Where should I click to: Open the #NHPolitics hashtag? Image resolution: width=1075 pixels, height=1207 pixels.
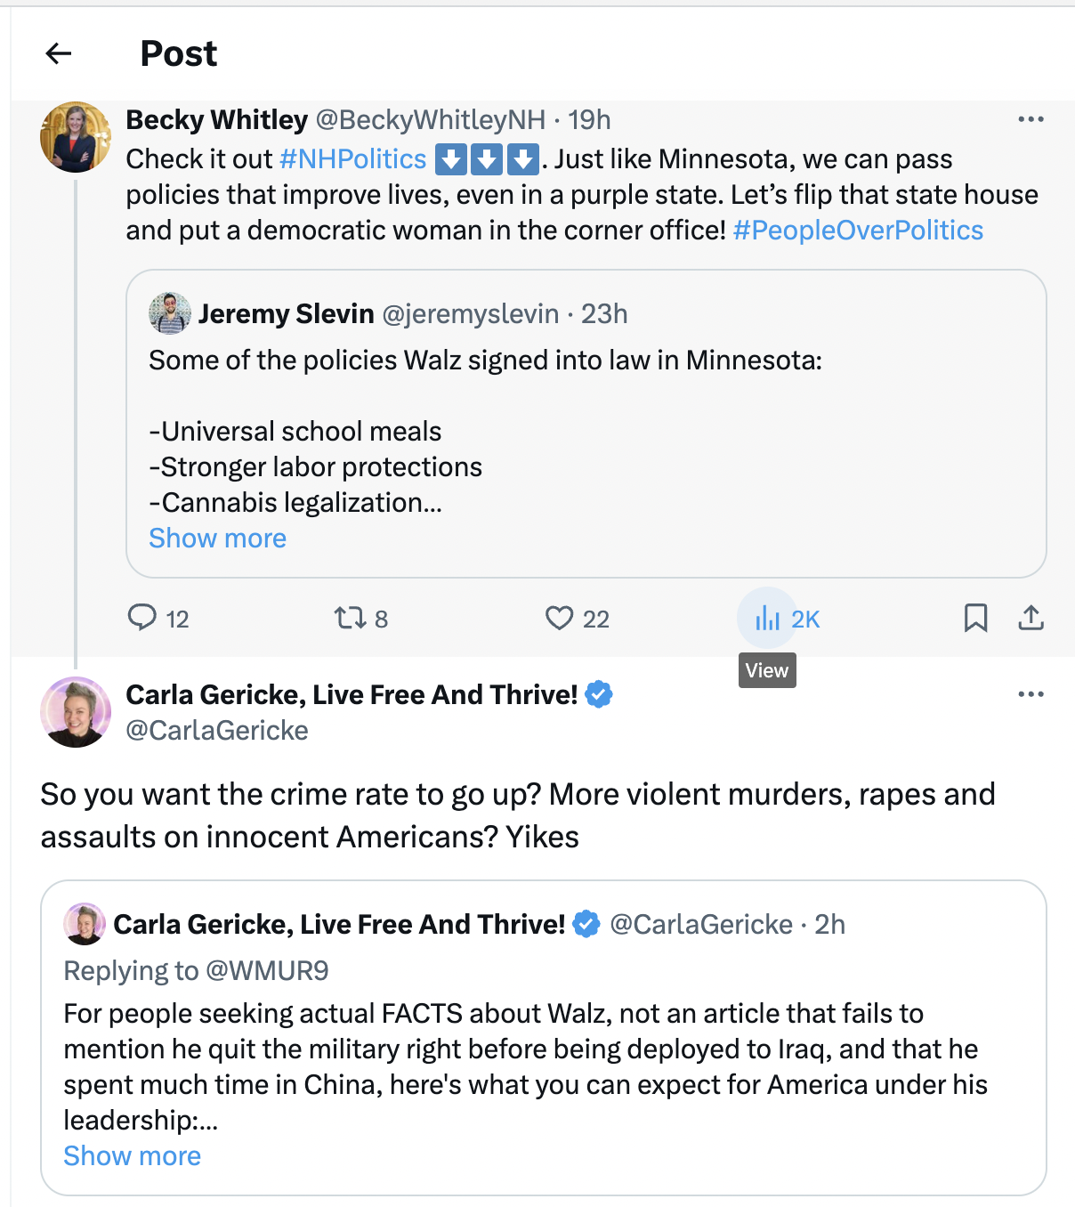coord(352,159)
